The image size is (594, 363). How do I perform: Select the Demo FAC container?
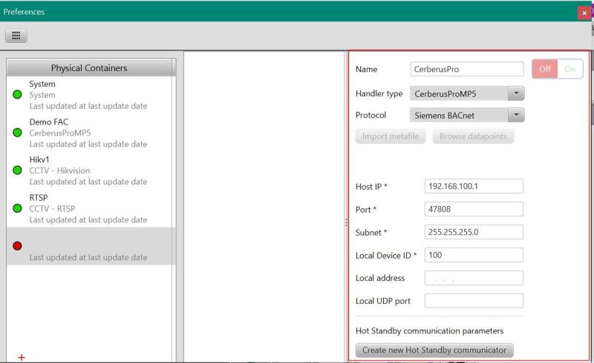tap(88, 133)
